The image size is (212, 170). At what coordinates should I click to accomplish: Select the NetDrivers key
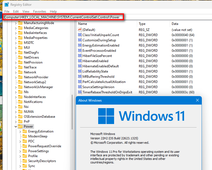pos(31,57)
